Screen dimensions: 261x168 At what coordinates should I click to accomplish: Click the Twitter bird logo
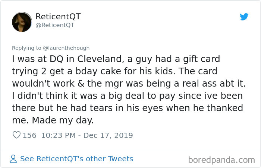click(244, 17)
